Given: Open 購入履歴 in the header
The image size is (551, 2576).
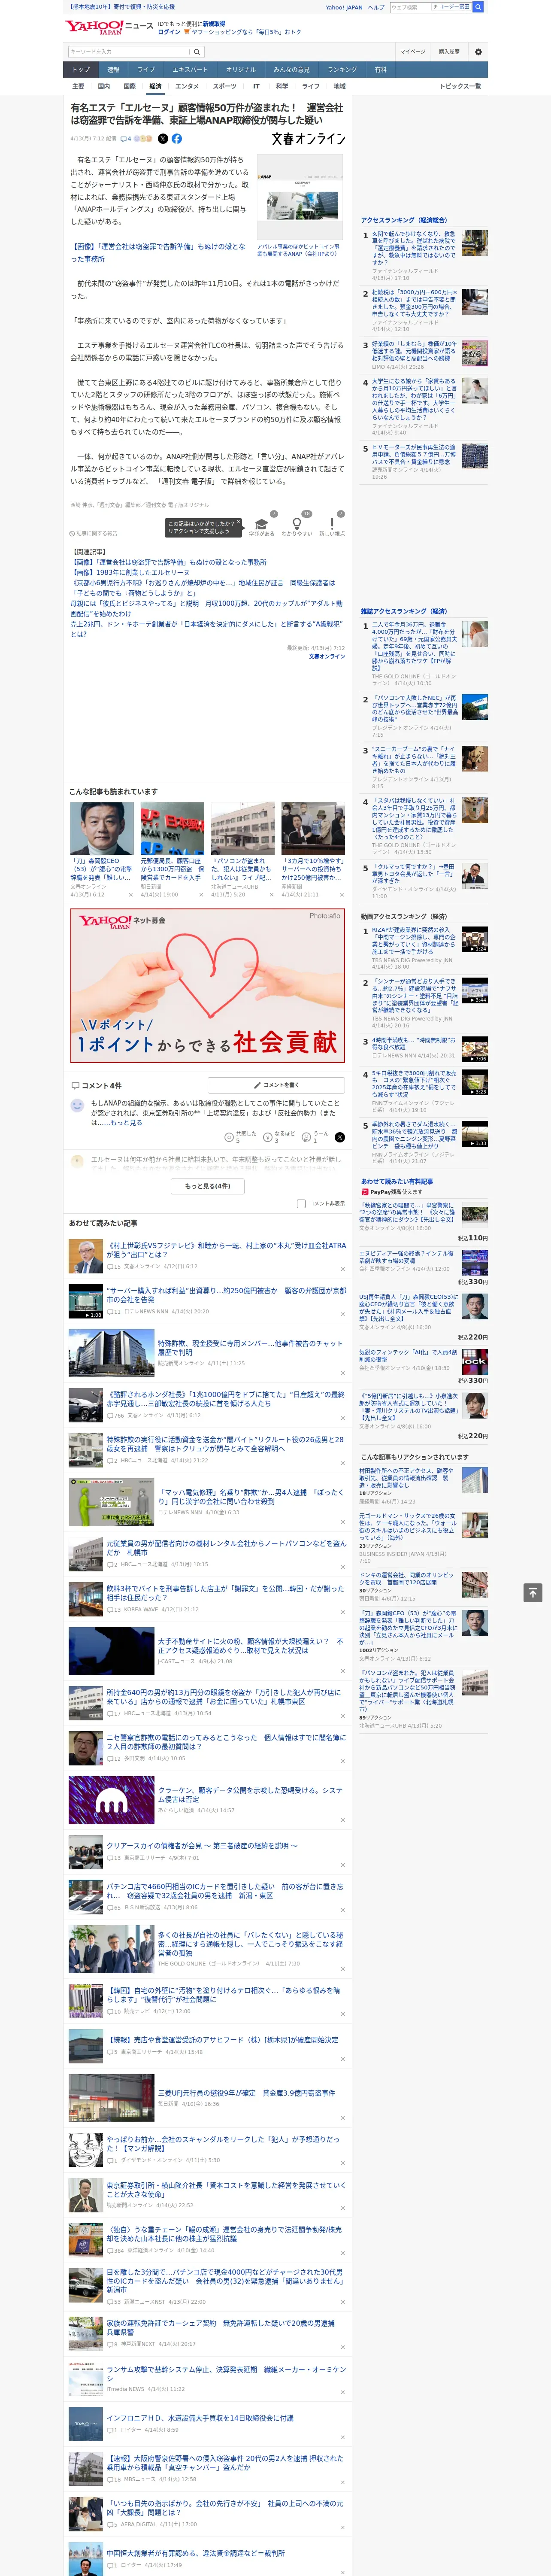Looking at the screenshot, I should click(x=449, y=51).
